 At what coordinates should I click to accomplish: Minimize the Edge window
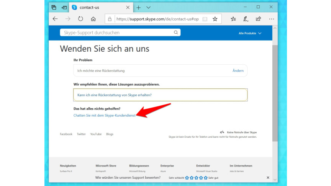[x=245, y=7]
